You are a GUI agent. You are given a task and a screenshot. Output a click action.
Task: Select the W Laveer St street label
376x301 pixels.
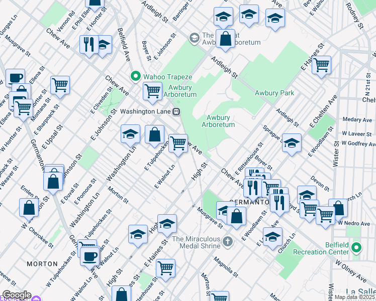(357, 134)
